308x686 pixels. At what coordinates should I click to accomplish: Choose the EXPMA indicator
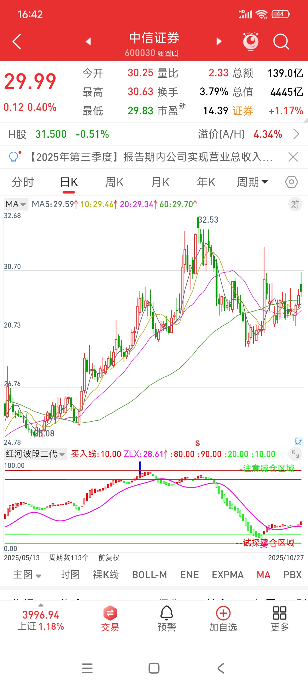(228, 575)
